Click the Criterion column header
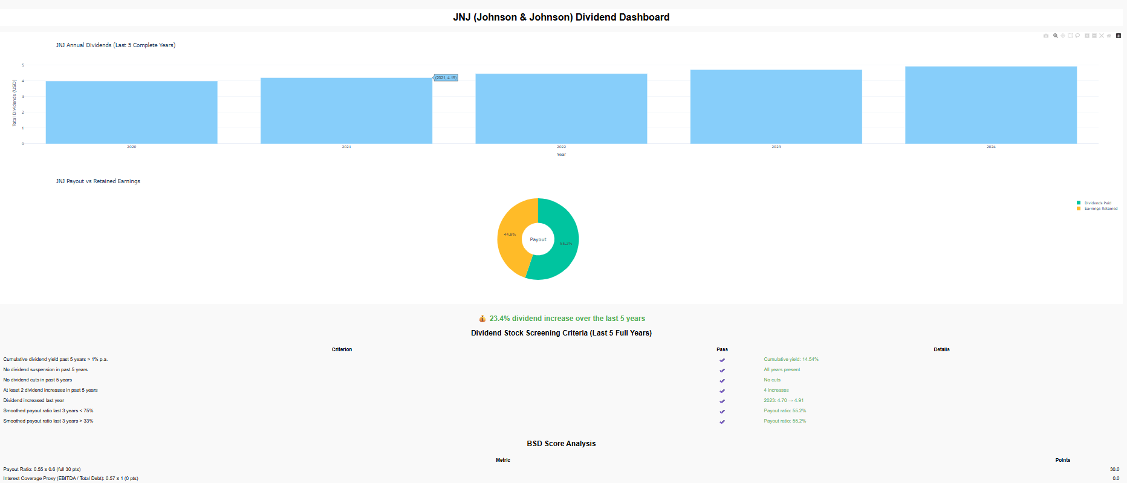Image resolution: width=1127 pixels, height=483 pixels. click(342, 349)
